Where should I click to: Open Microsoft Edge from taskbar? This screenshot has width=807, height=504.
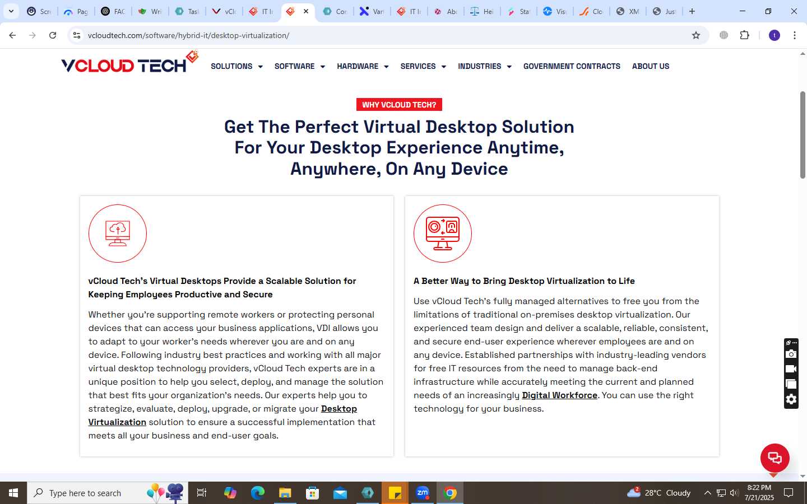(258, 493)
